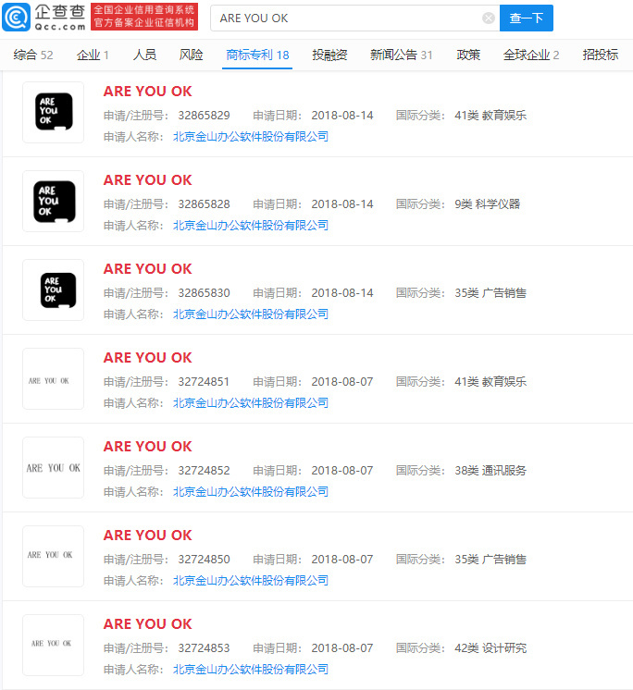Open trademark thumbnail for registration 32865829
This screenshot has width=633, height=690.
54,112
